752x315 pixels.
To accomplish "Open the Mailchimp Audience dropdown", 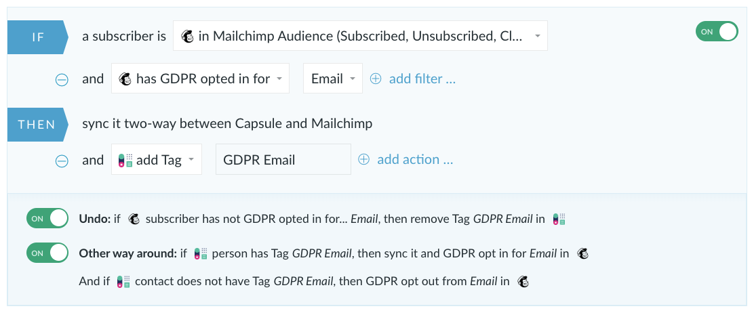I will pyautogui.click(x=360, y=35).
